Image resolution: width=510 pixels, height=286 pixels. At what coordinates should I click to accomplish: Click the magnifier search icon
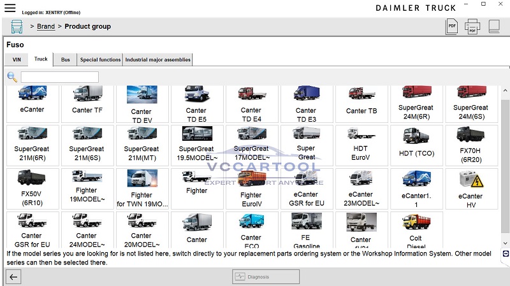[x=12, y=77]
